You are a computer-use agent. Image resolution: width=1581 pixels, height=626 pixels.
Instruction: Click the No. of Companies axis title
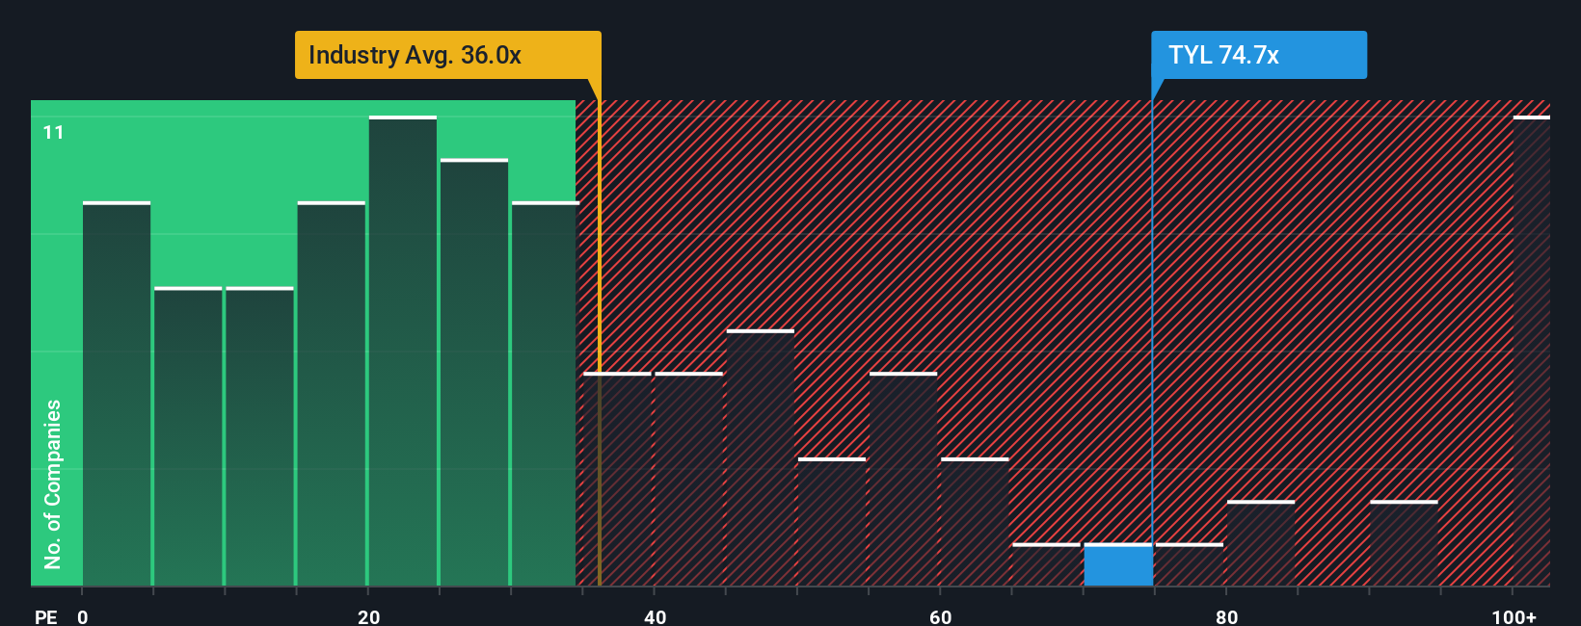(x=53, y=483)
